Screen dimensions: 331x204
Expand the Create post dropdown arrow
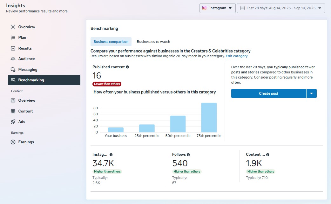point(312,93)
